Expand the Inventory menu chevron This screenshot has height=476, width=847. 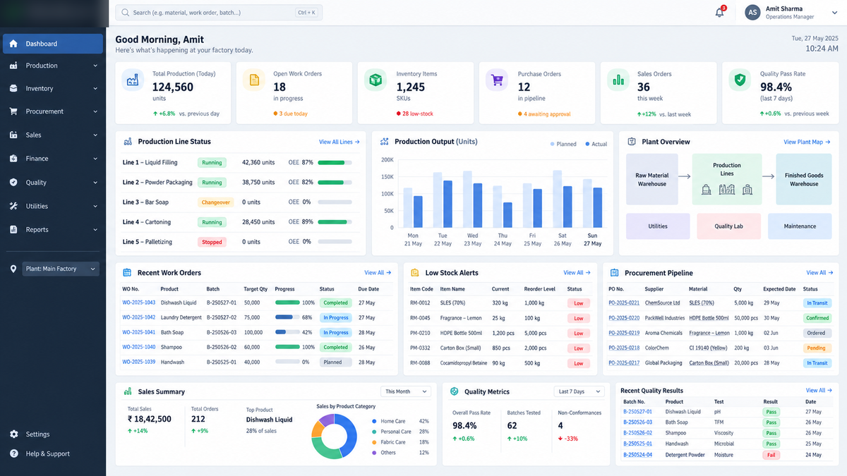coord(95,89)
